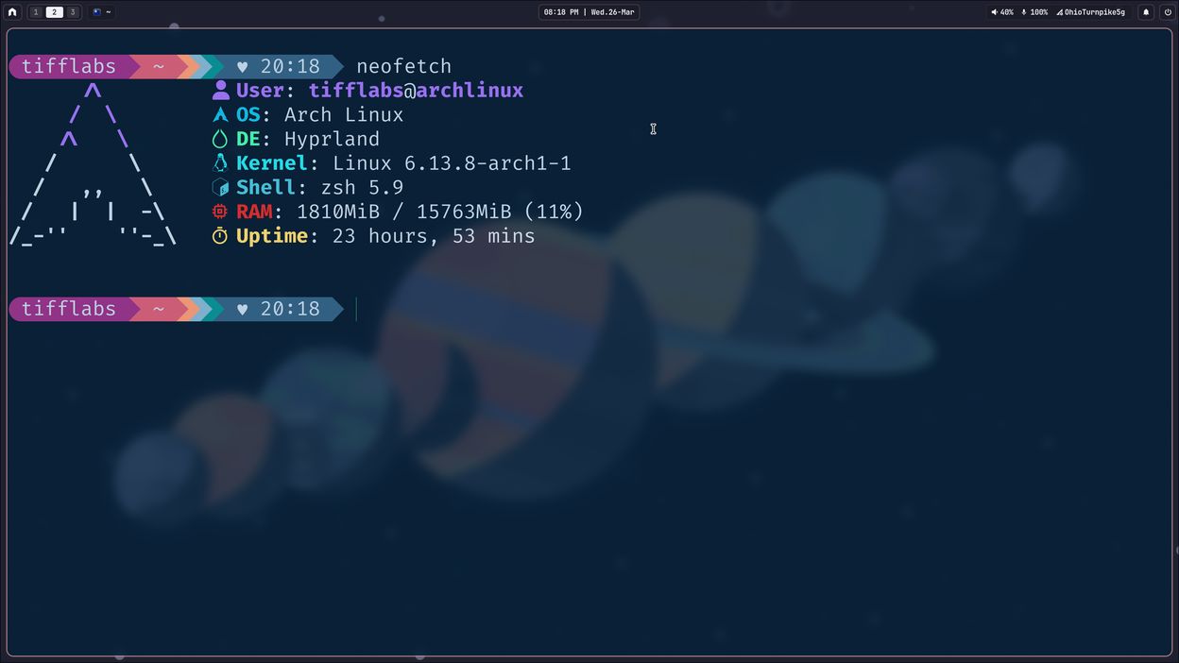Click the power button icon

tap(1168, 12)
